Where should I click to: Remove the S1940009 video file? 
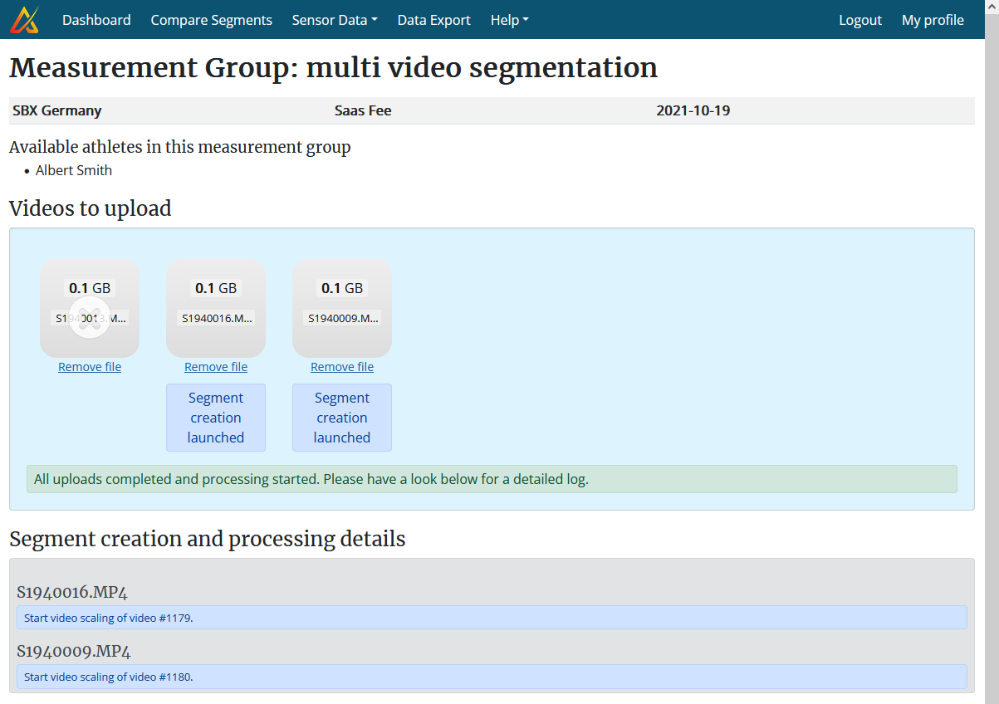point(341,366)
